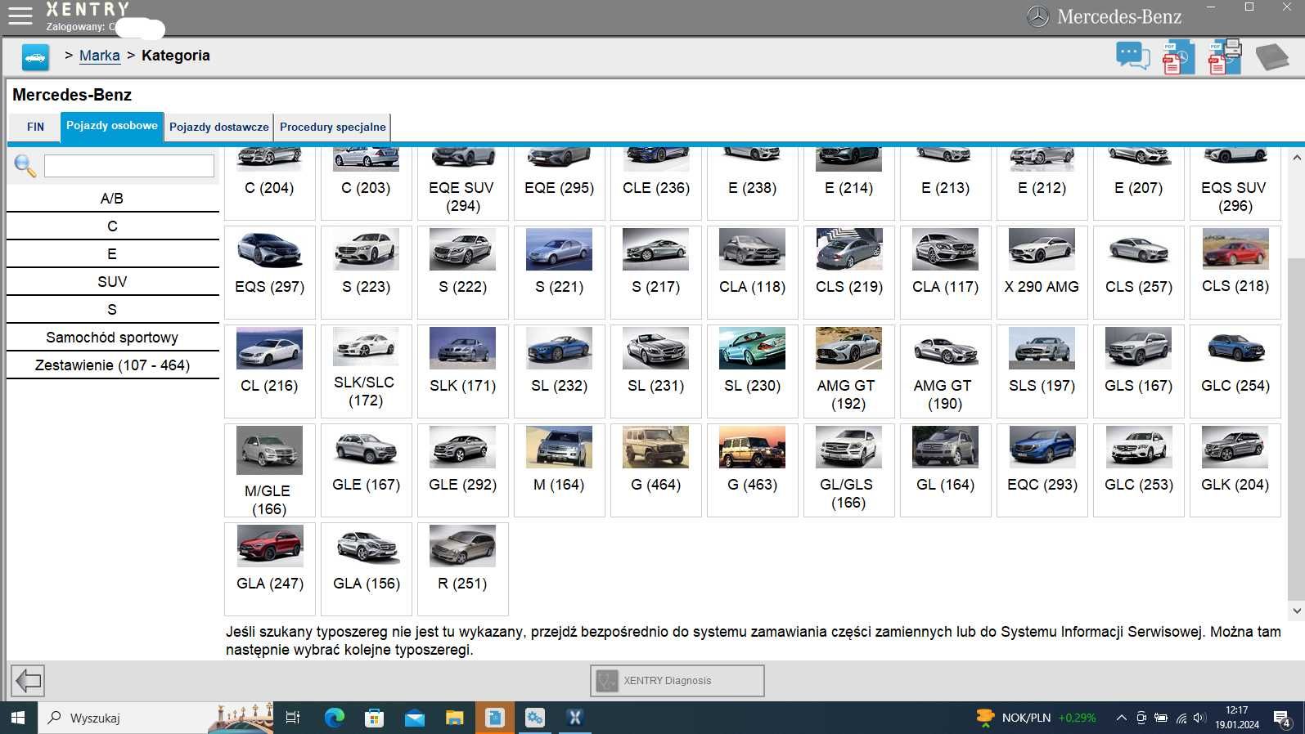Select GLC (254) tile
Viewport: 1305px width, 734px height.
click(x=1235, y=371)
